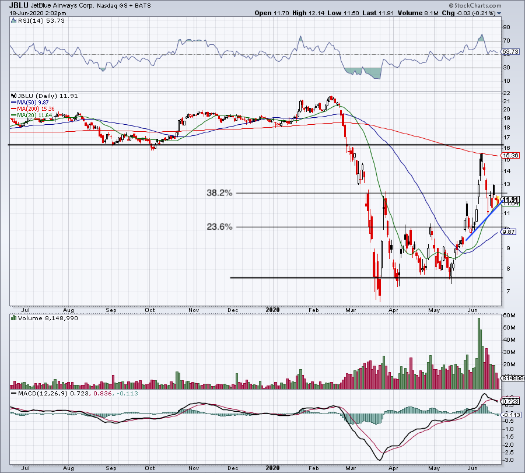Click the MA(20) 11.64 legend label
The image size is (525, 473).
pyautogui.click(x=34, y=115)
